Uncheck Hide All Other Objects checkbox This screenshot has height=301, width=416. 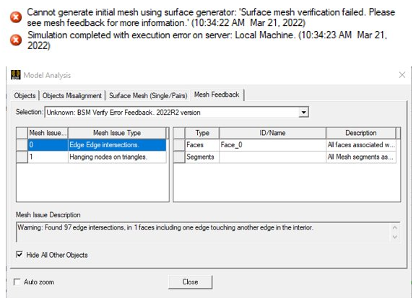point(19,255)
